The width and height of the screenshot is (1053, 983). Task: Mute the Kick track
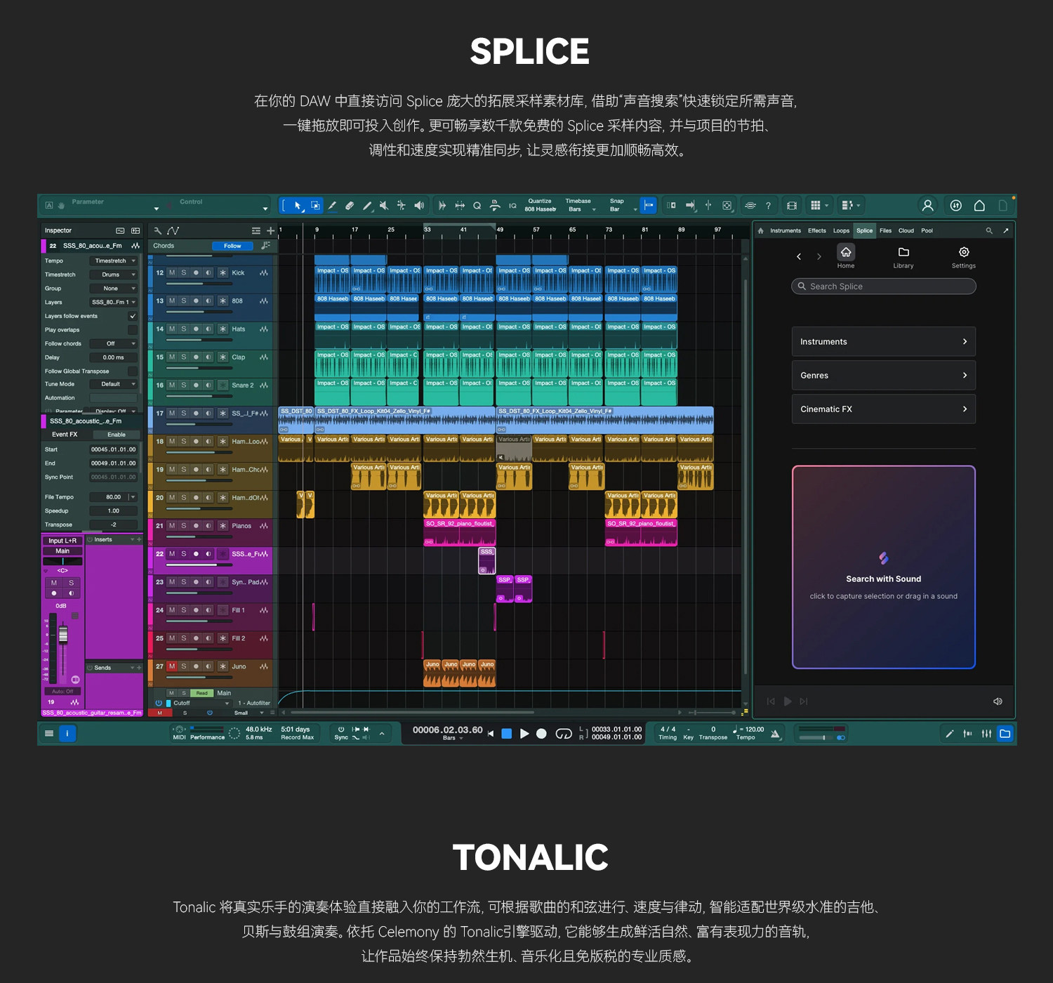172,272
